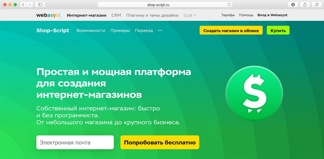Click the webasyst logo

48,15
